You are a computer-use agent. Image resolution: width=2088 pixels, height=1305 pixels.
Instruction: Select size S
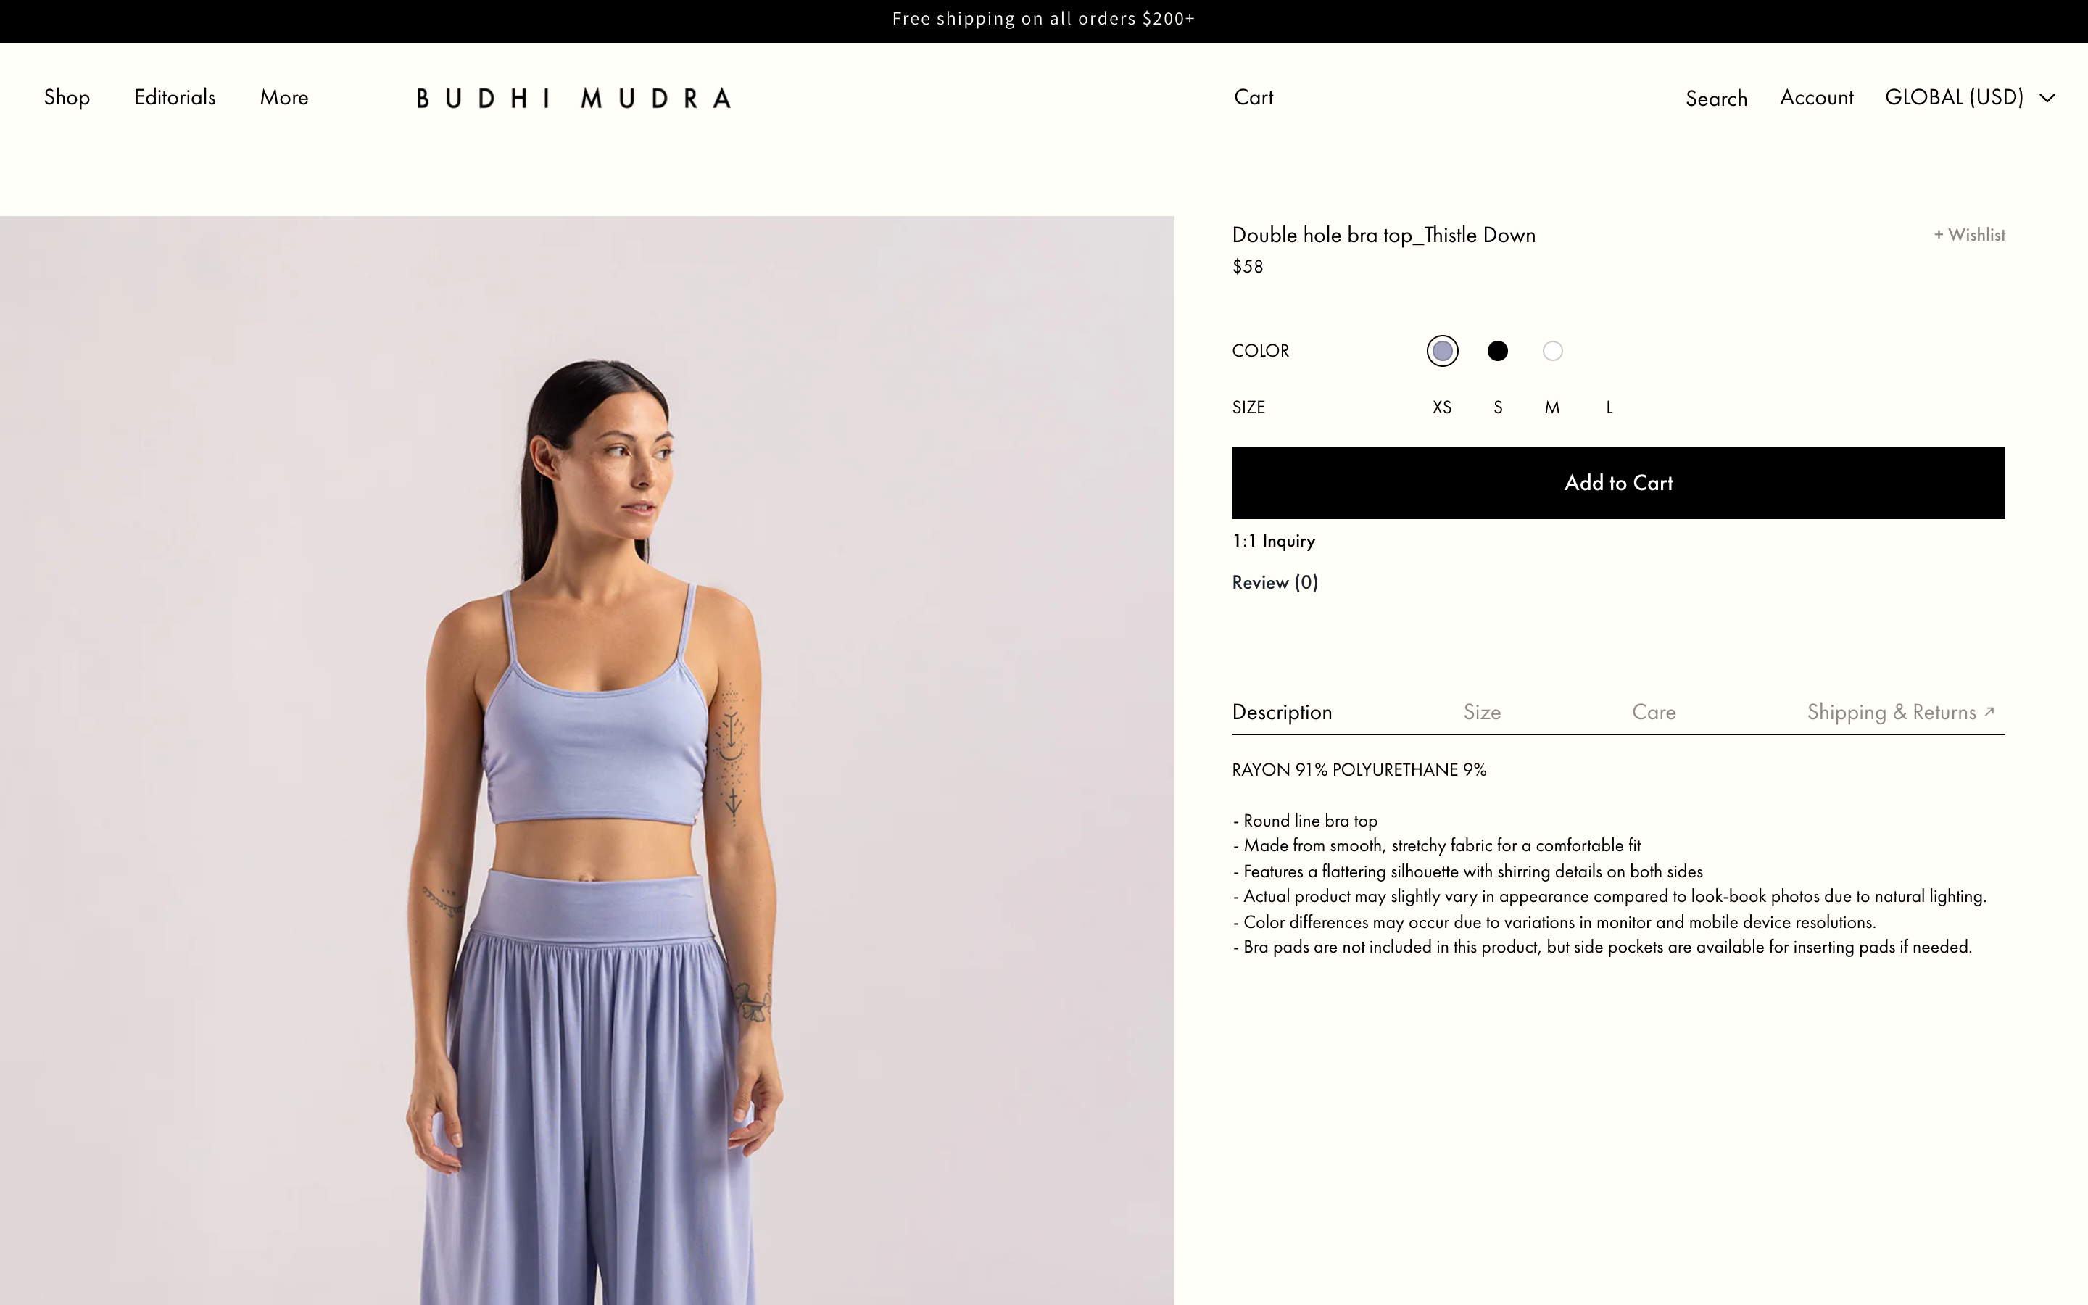coord(1498,407)
